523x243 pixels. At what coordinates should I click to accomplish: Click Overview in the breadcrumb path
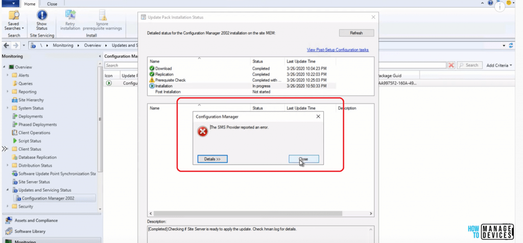(92, 45)
